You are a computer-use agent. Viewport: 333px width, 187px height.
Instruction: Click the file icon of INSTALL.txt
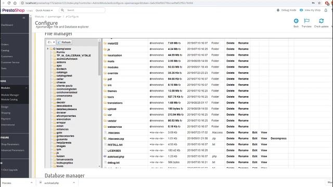click(105, 144)
